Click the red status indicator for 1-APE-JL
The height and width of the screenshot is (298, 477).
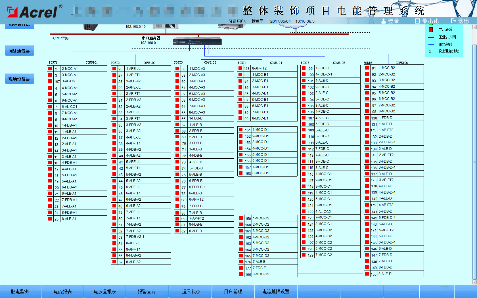(114, 69)
